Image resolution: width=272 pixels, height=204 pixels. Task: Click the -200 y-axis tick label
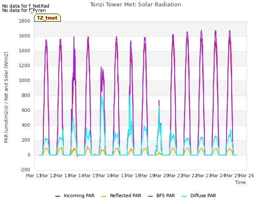(25, 170)
